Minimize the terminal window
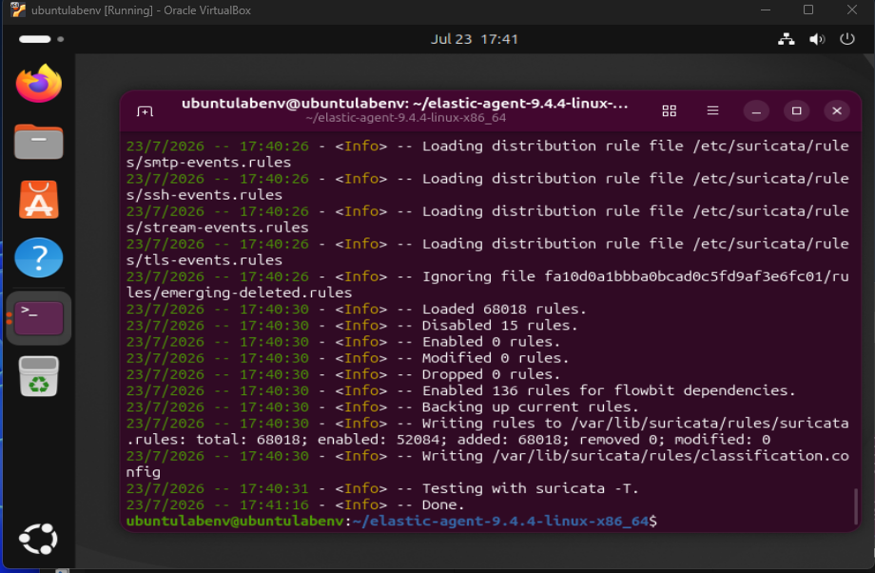The image size is (875, 573). pyautogui.click(x=756, y=111)
